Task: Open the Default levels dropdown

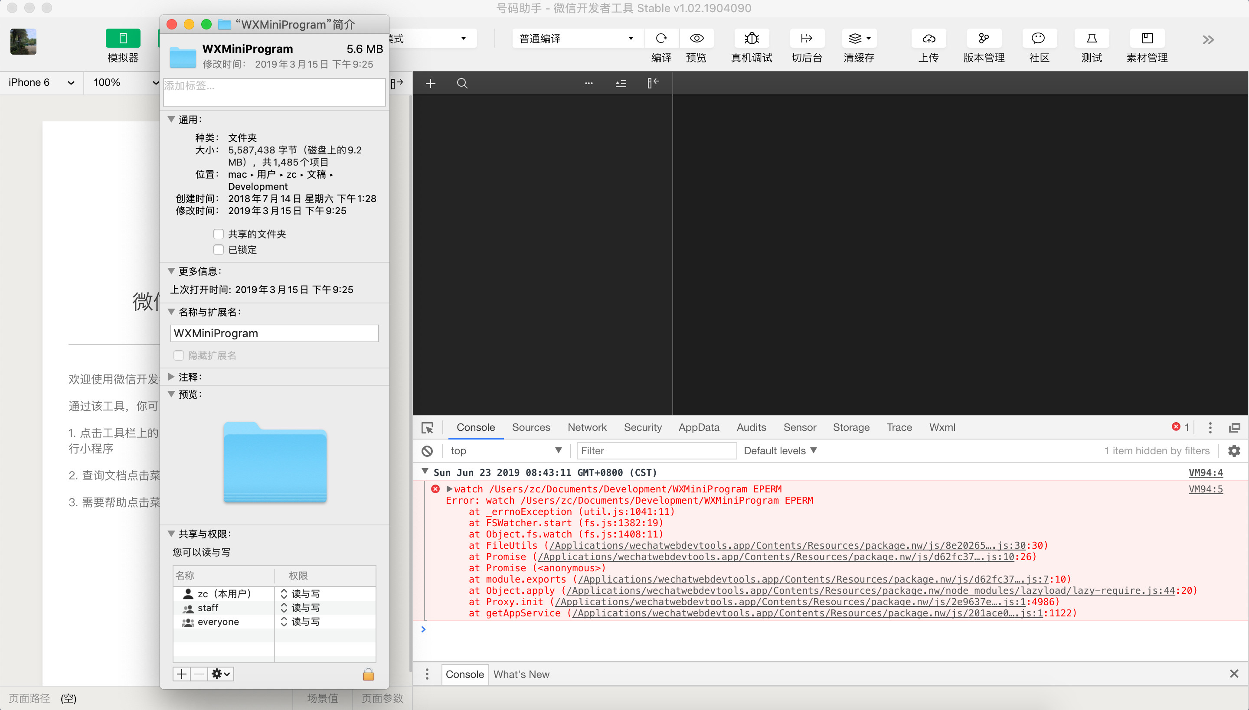Action: click(780, 451)
